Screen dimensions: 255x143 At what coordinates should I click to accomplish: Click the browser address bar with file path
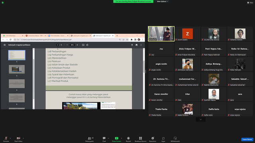point(71,40)
